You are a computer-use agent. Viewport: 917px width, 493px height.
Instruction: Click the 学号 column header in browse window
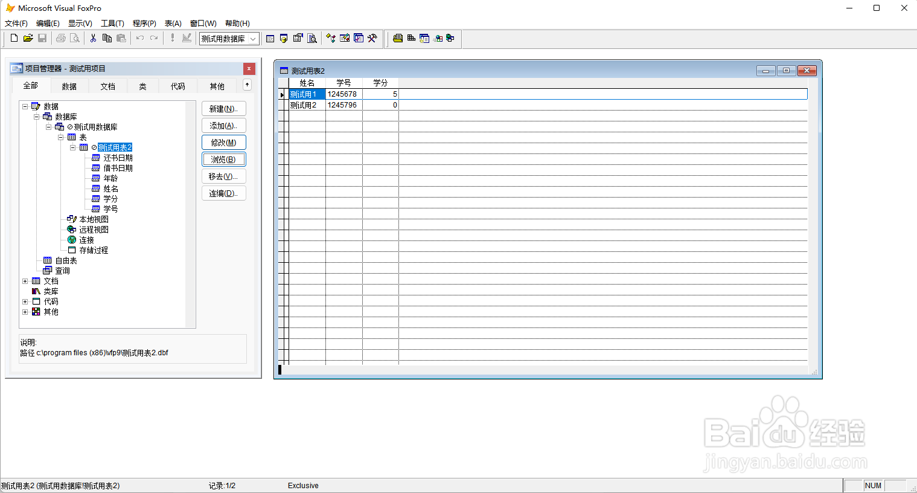[344, 83]
